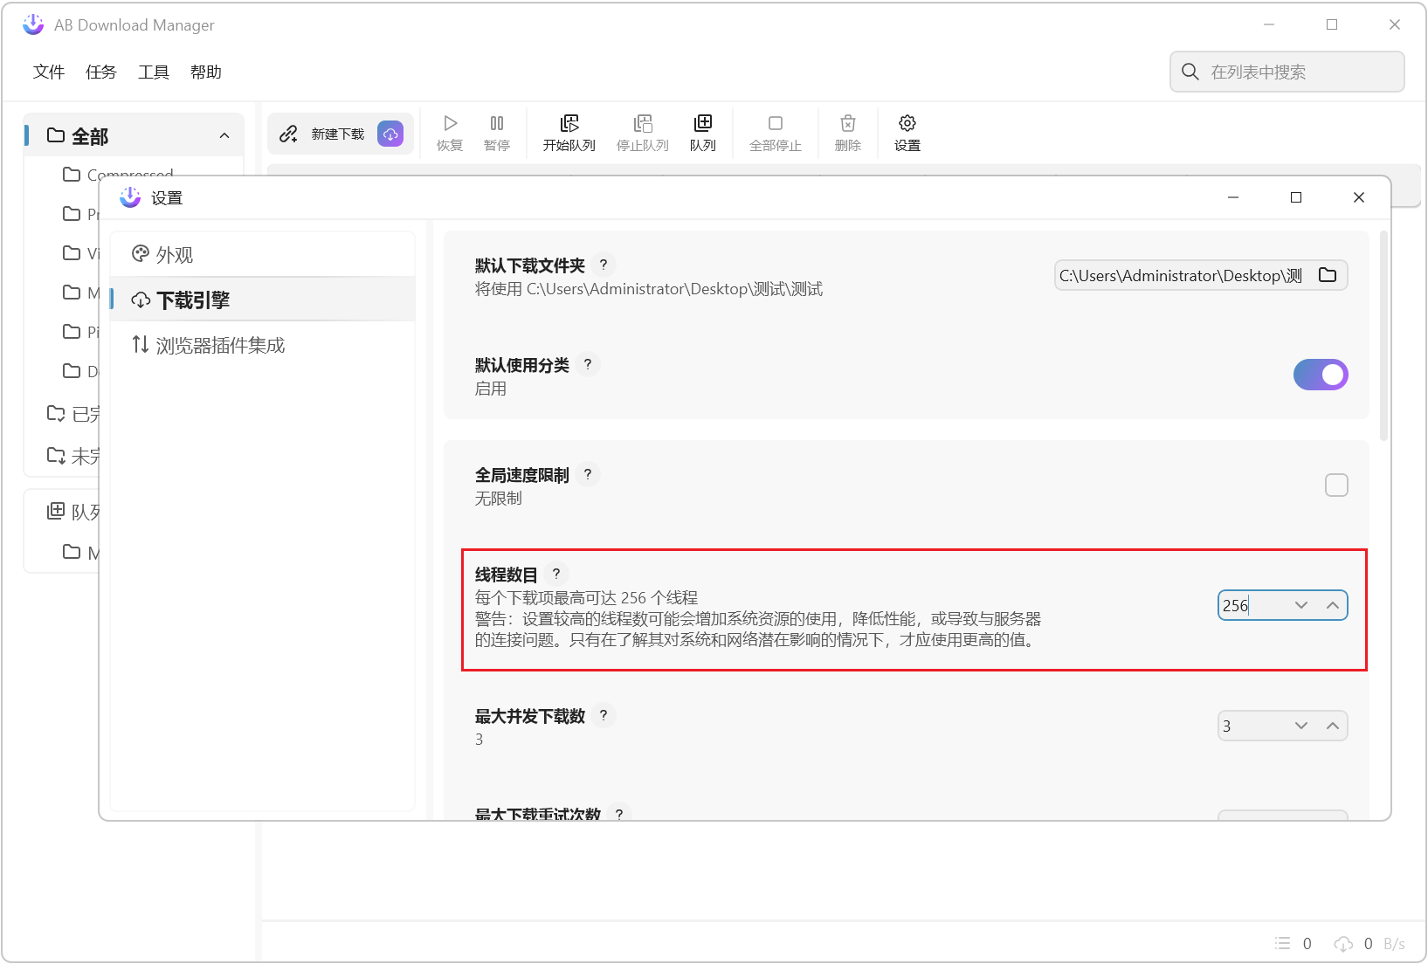Click the 设置 dialog logo icon
The width and height of the screenshot is (1428, 964).
(x=130, y=197)
